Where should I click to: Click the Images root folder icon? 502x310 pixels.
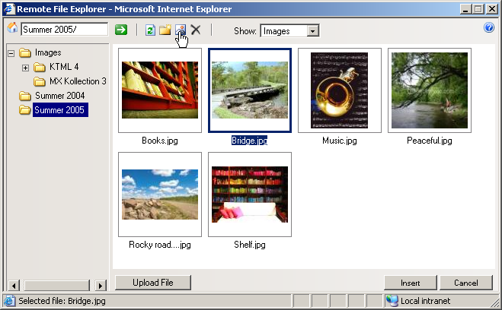click(25, 52)
